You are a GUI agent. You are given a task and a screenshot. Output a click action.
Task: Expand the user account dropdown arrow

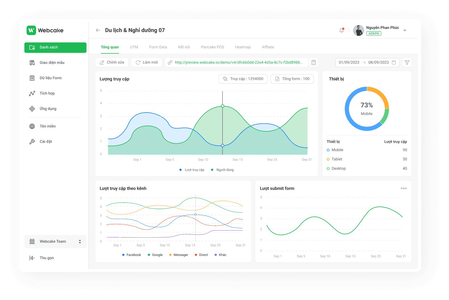coord(405,30)
